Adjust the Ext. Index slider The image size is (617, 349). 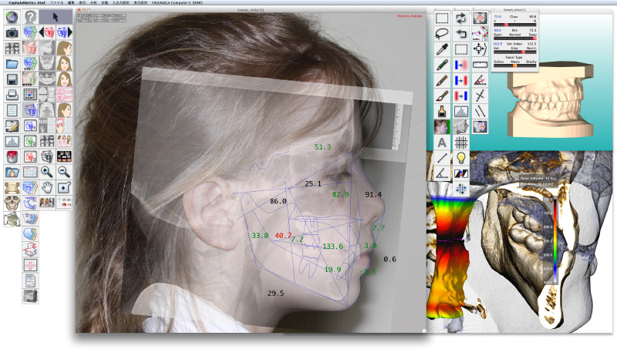[514, 52]
